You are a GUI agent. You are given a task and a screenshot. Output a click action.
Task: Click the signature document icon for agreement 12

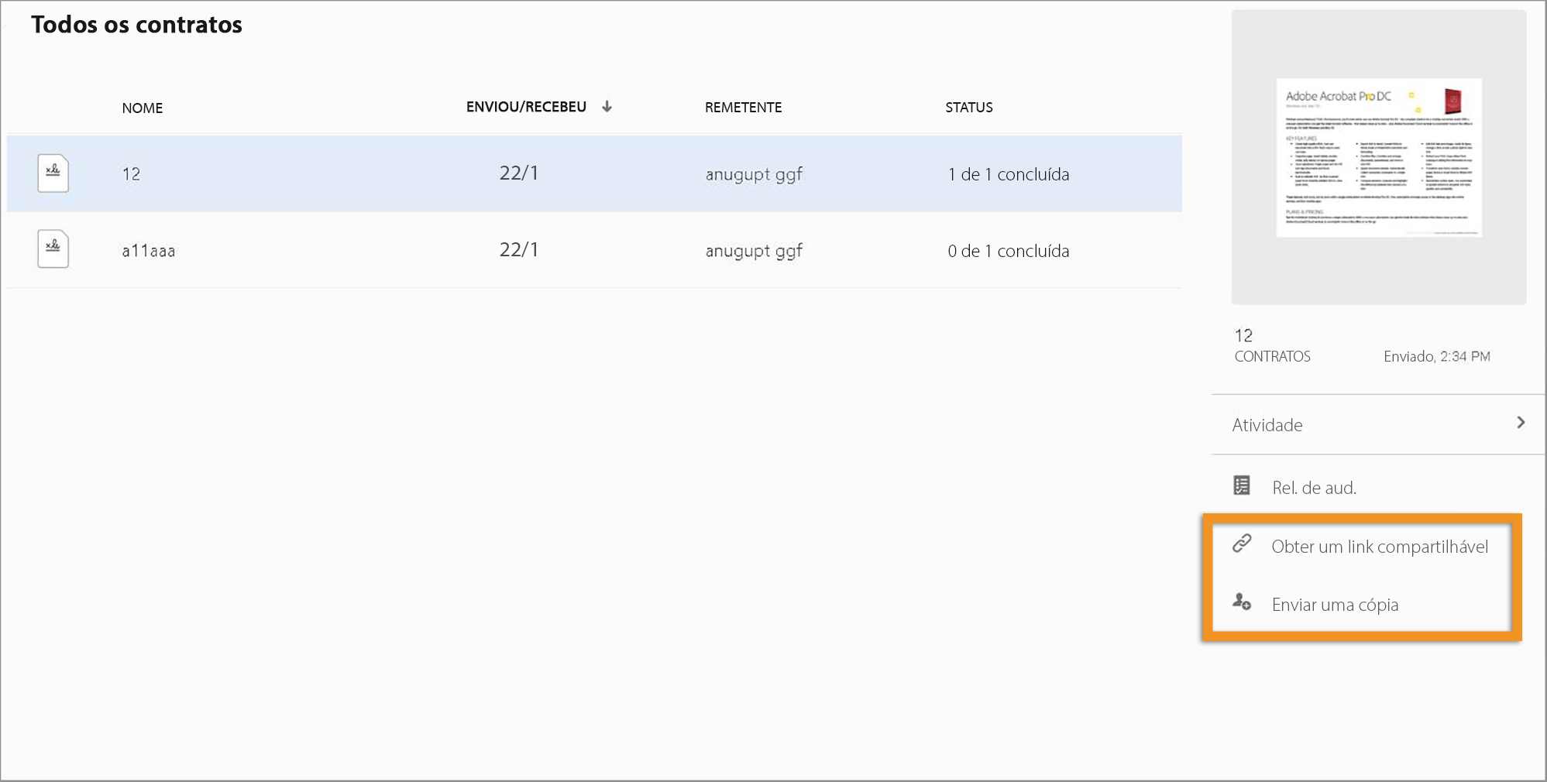pos(53,173)
